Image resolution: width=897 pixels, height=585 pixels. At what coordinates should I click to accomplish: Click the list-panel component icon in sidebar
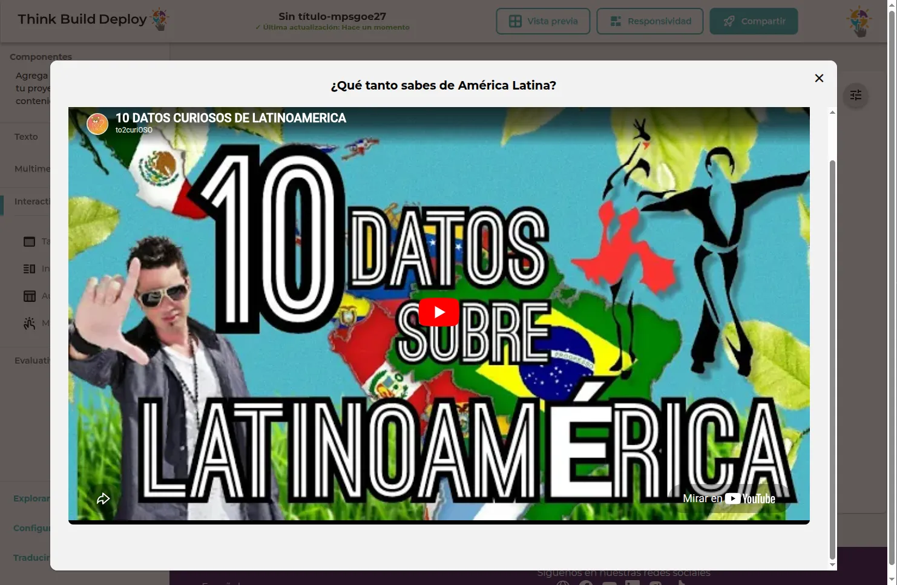tap(29, 269)
